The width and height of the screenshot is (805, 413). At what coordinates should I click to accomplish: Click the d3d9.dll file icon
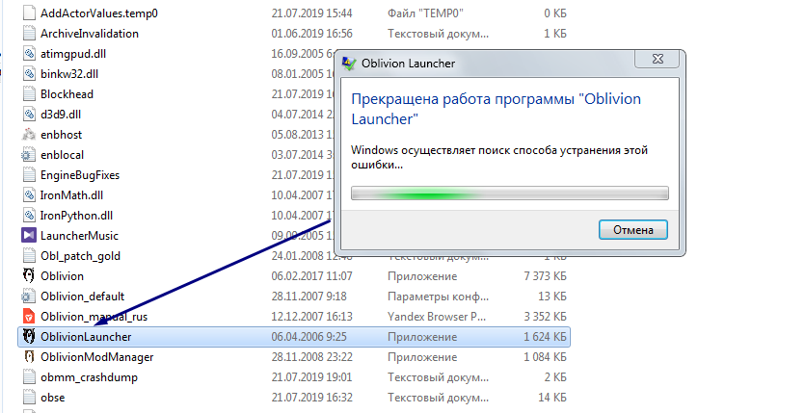29,115
